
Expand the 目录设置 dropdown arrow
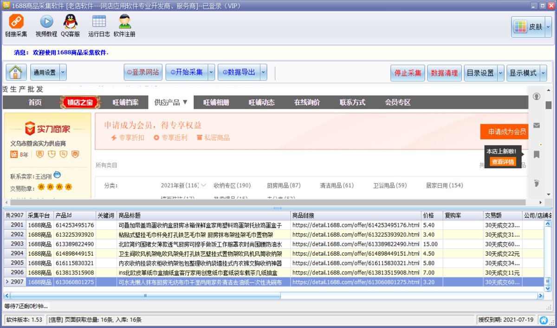[x=500, y=73]
